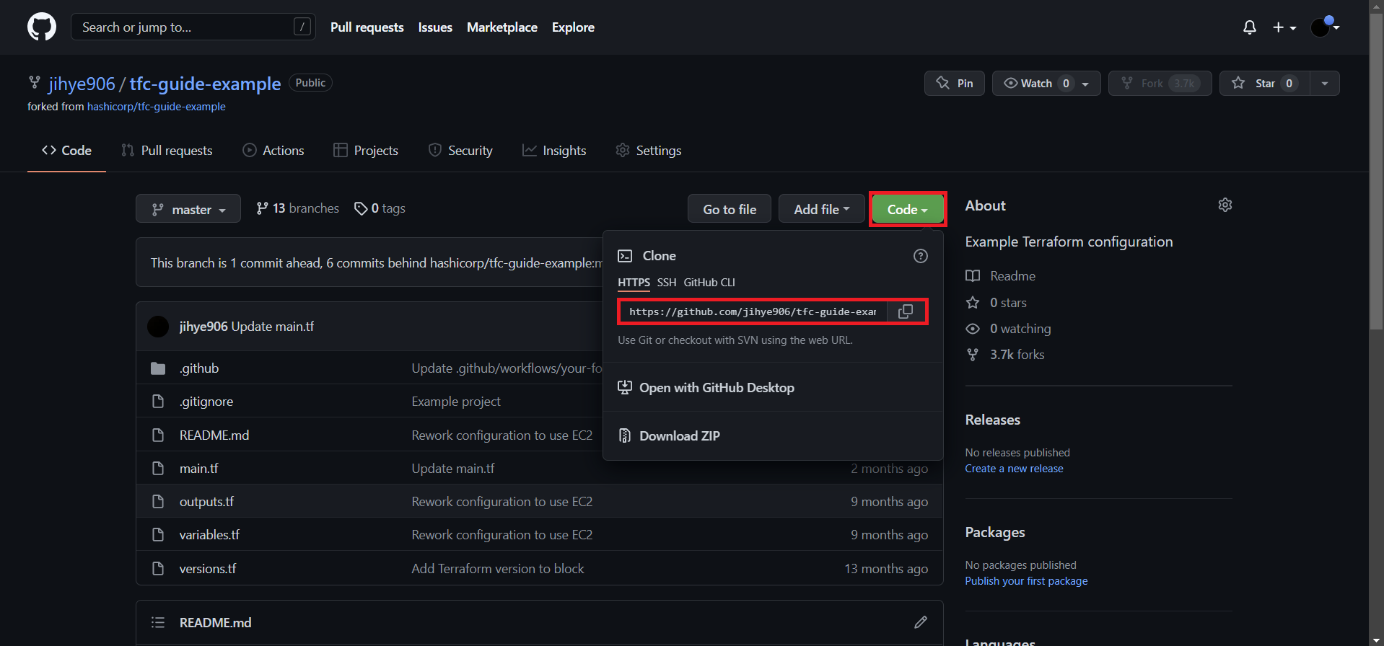Click Go to file button

pyautogui.click(x=730, y=209)
